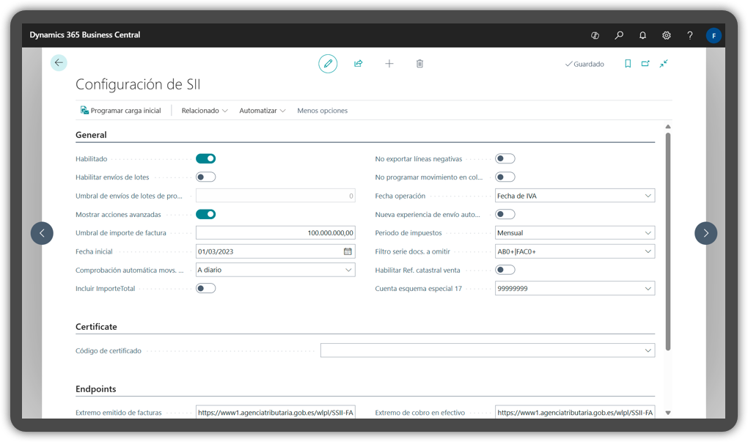Screen dimensions: 748x442
Task: Click the Guardado status text
Action: [x=589, y=64]
